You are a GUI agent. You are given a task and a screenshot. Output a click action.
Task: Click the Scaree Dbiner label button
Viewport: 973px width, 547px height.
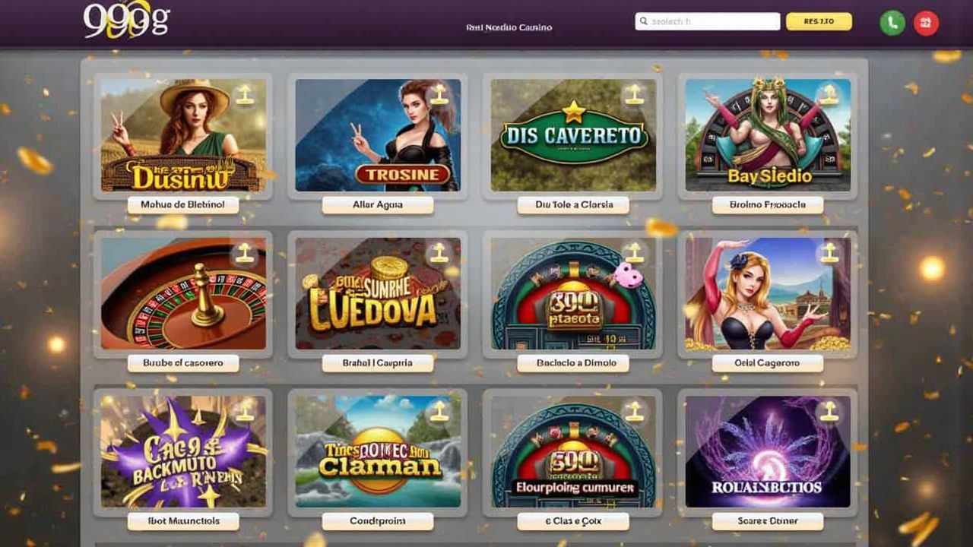[768, 521]
